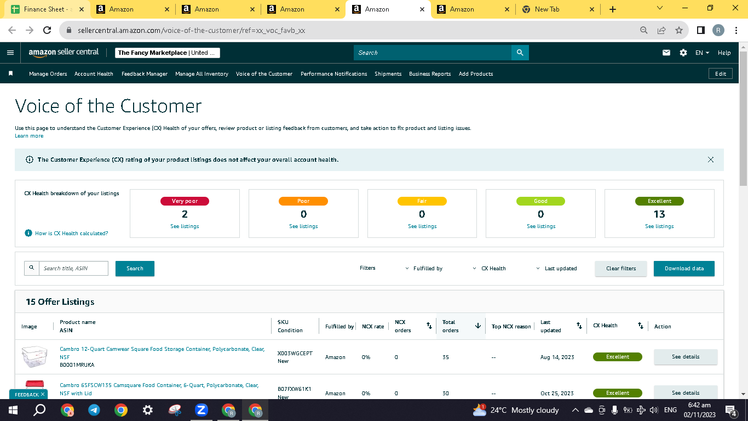Switch to the New Tab browser tab

(x=557, y=9)
